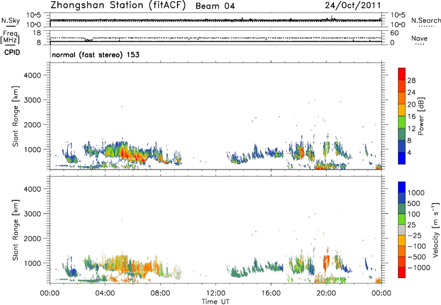The image size is (441, 305).
Task: Click the 12 label on Power color bar
Action: tap(411, 129)
